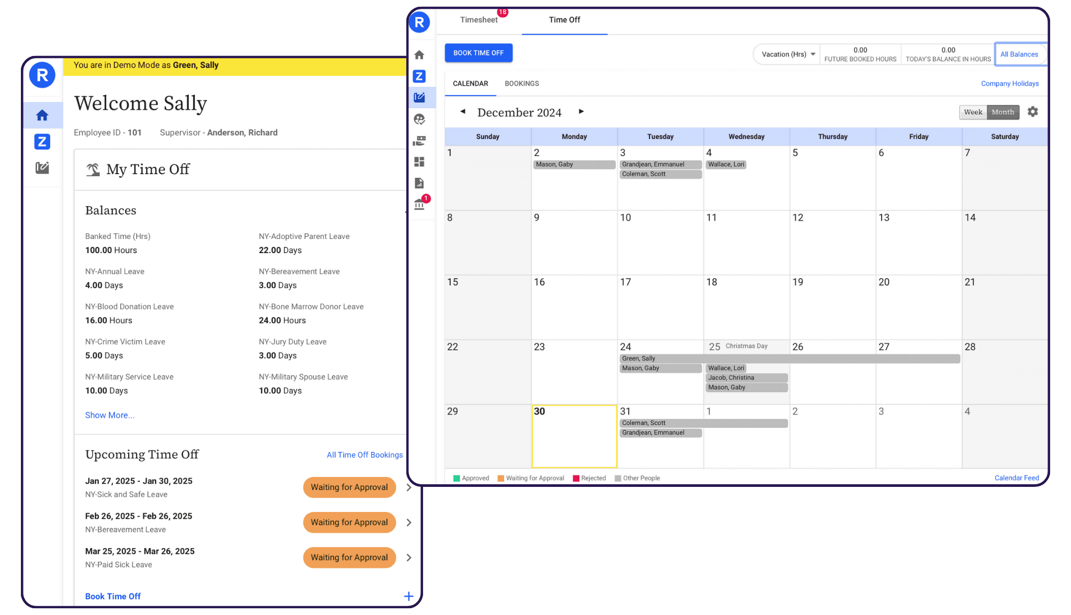Open the palette face icon in the calendar sidebar
Image resolution: width=1071 pixels, height=615 pixels.
pos(419,119)
